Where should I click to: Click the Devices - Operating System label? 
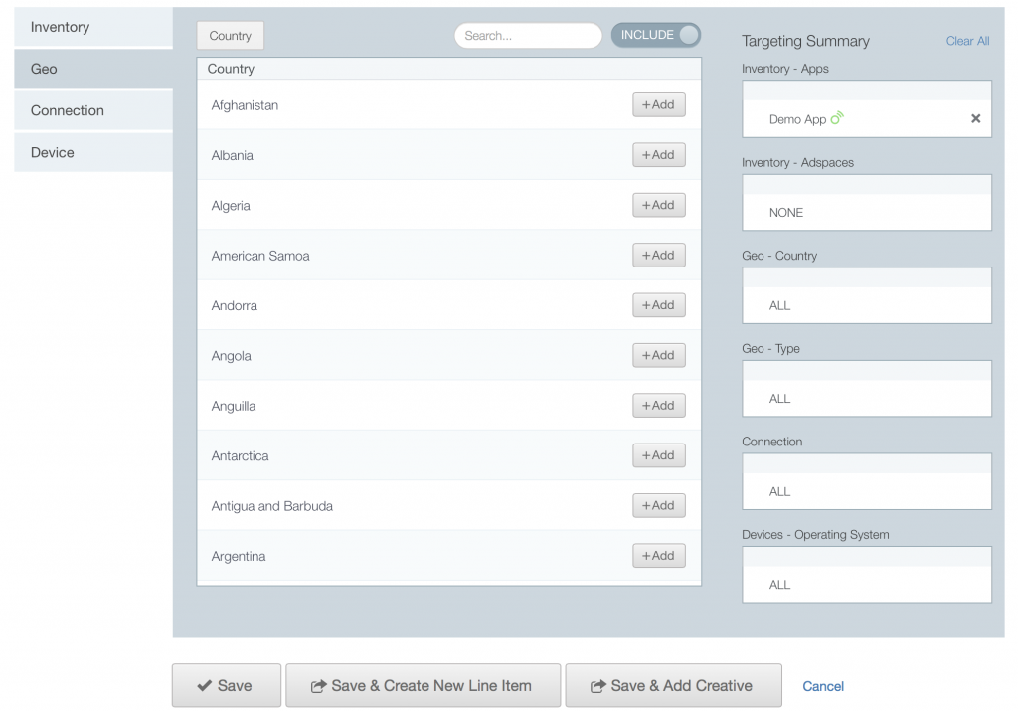[815, 534]
